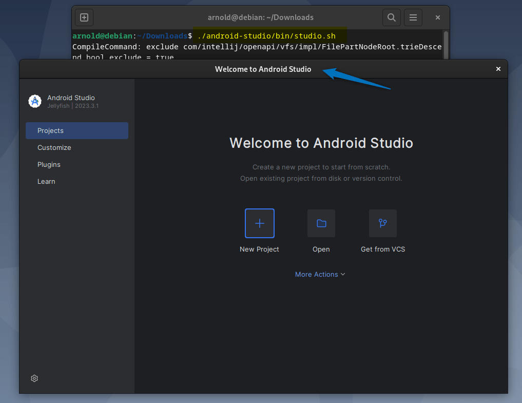Click the Open folder icon
Screen dimensions: 522x403
click(321, 223)
